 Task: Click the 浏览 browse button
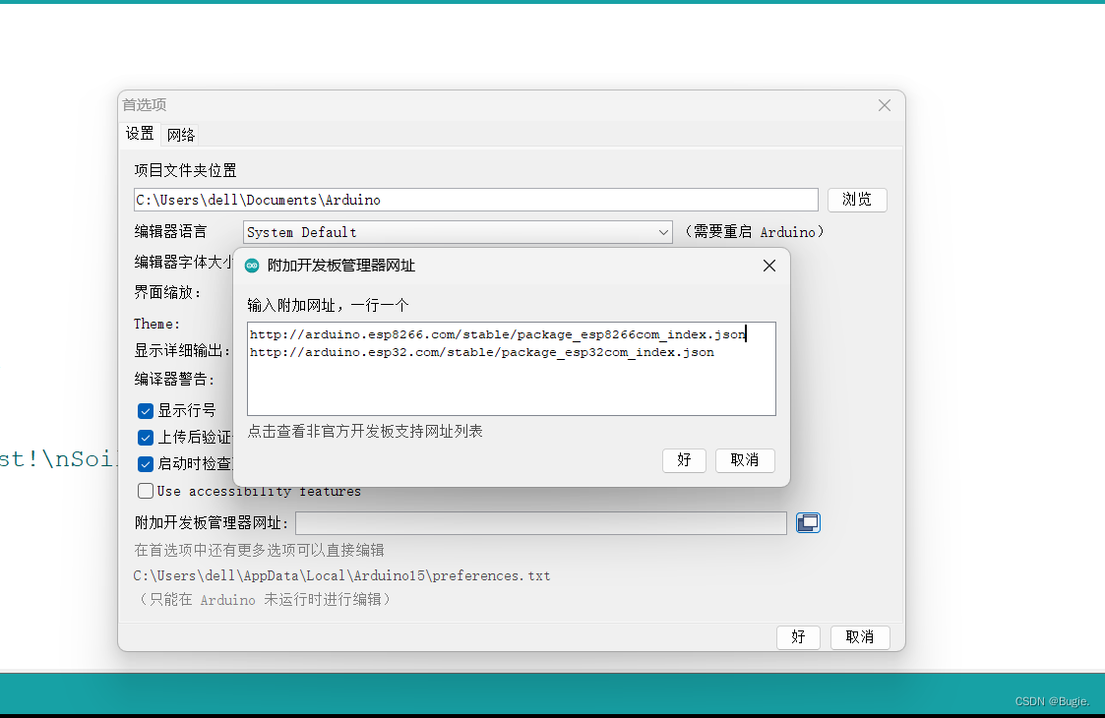pyautogui.click(x=857, y=200)
